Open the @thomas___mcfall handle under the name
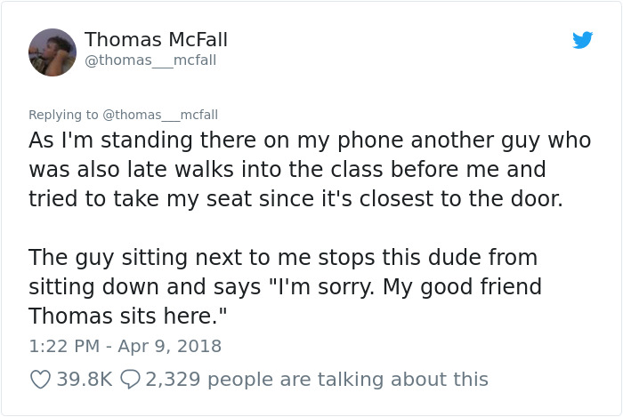The width and height of the screenshot is (623, 417). tap(150, 60)
